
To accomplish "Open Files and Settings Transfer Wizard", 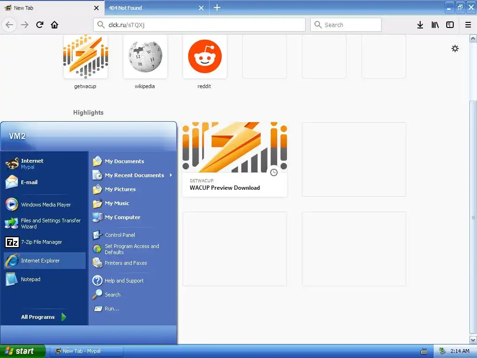I will [x=45, y=223].
